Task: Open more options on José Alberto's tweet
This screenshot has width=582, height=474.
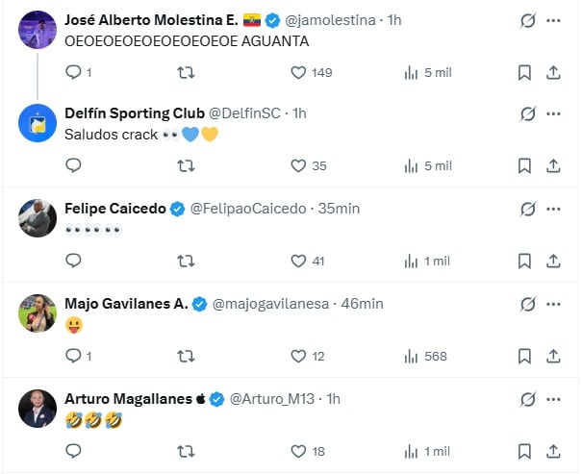Action: (x=554, y=19)
